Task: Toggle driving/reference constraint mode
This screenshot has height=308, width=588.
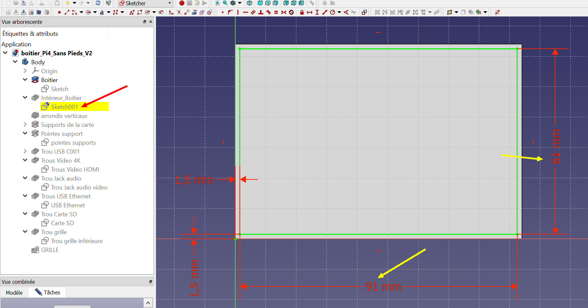Action: [x=364, y=12]
